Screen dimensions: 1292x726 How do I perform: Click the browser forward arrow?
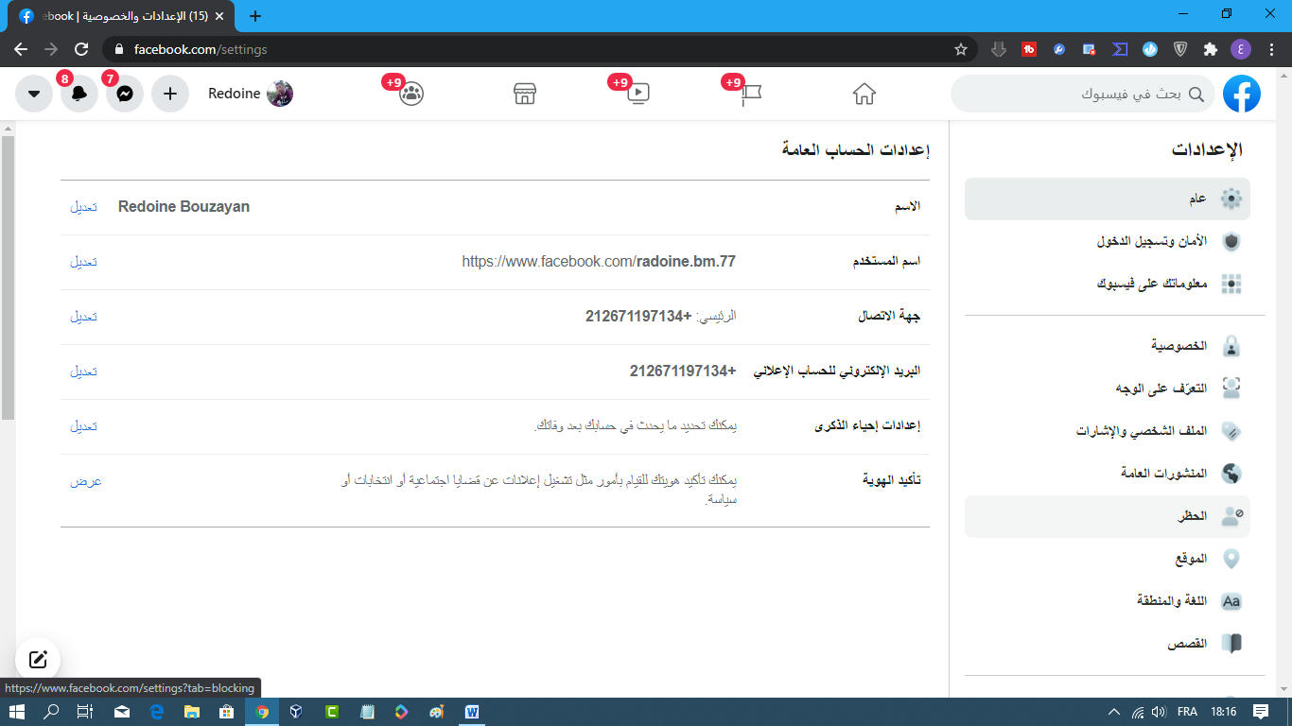[x=51, y=49]
